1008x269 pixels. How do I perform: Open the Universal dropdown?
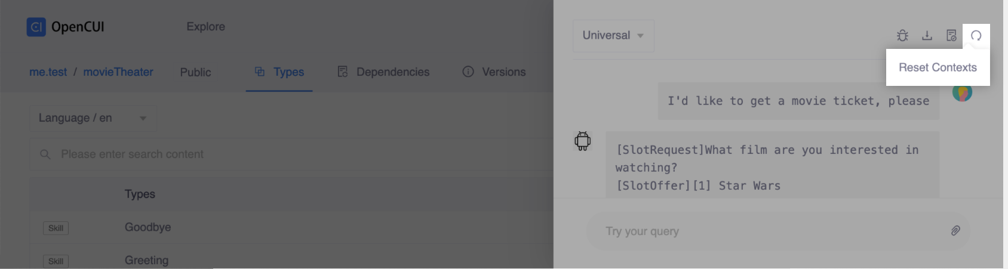(613, 36)
